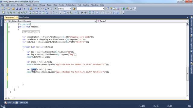Open the Analyze menu
The height and width of the screenshot is (108, 193).
pyautogui.click(x=86, y=5)
